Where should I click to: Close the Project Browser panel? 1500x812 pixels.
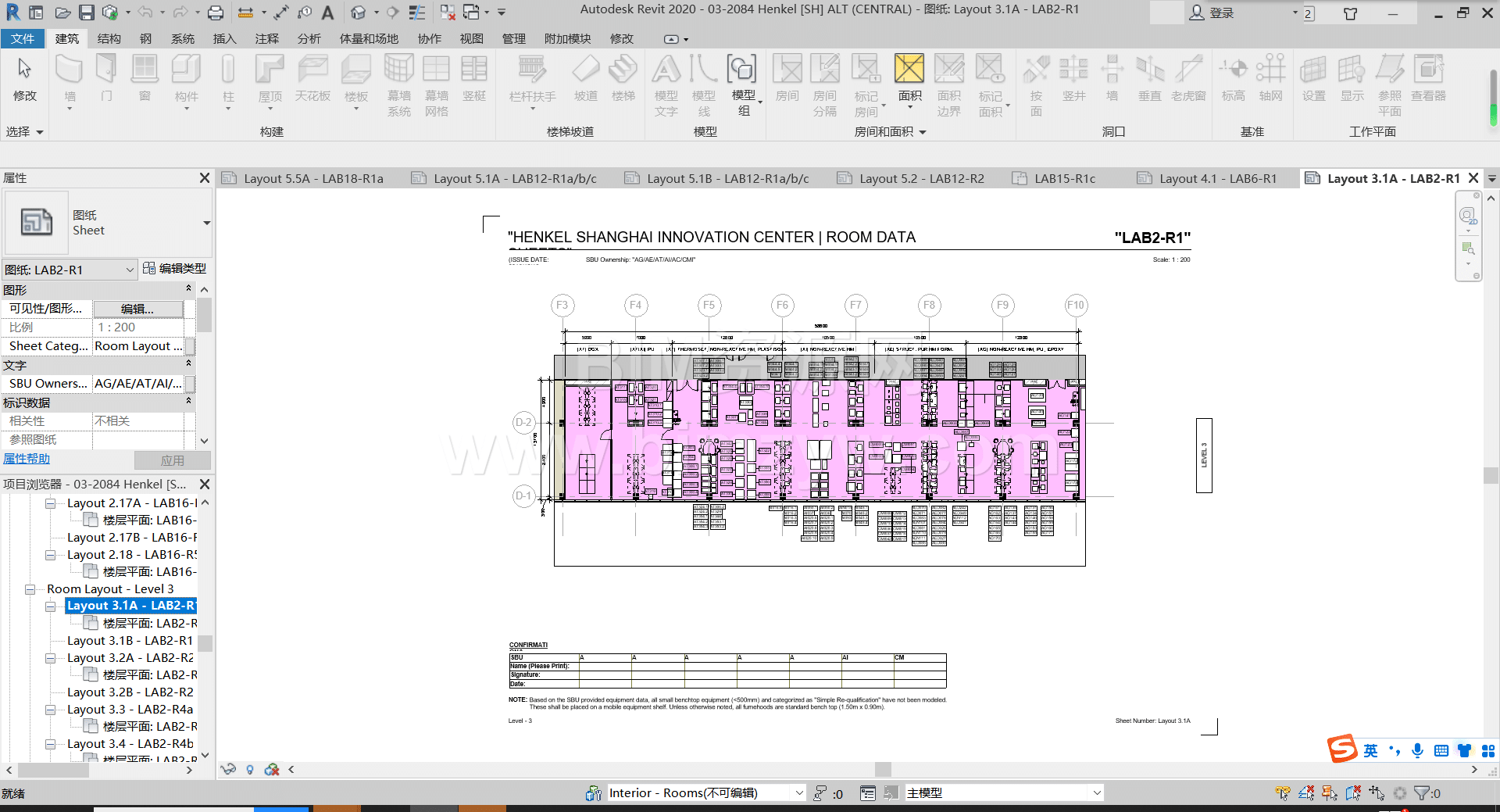pos(205,484)
